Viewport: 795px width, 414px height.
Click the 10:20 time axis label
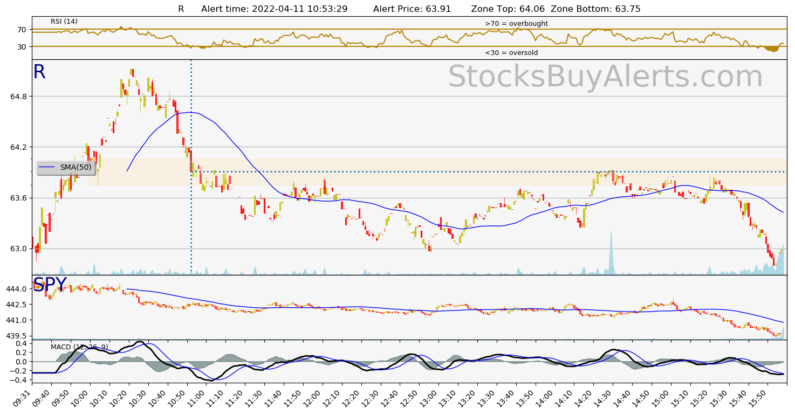[x=119, y=397]
